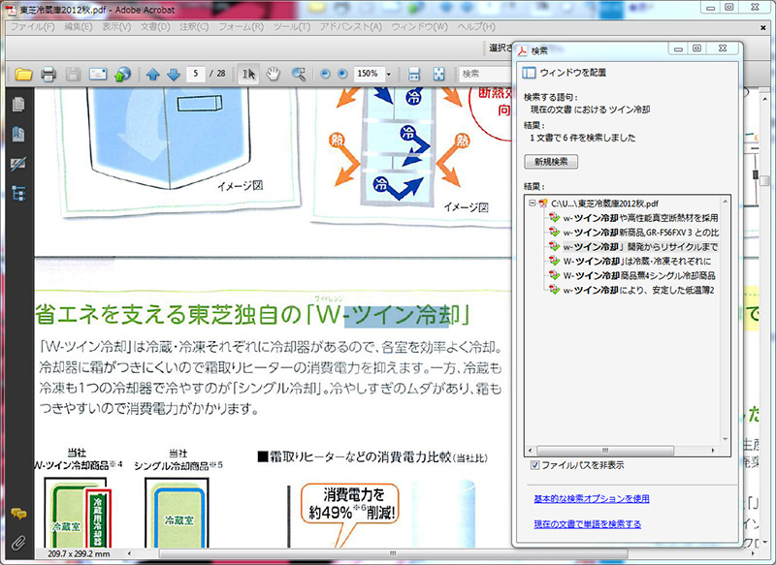Go to the next page with the down arrow
The width and height of the screenshot is (776, 565).
[x=173, y=73]
